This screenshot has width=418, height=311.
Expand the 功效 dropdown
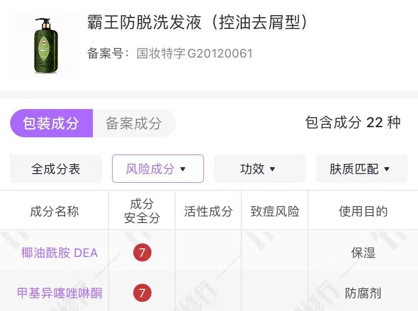(x=259, y=169)
